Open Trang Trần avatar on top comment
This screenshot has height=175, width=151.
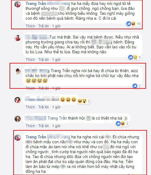coord(18,4)
